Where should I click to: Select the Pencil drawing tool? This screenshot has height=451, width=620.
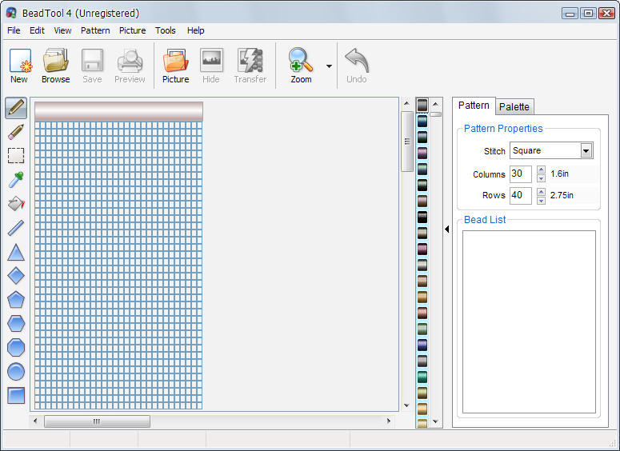tap(16, 108)
